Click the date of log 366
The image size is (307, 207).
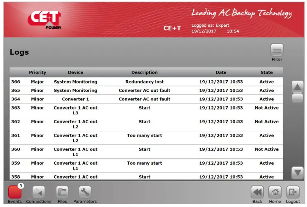(221, 82)
